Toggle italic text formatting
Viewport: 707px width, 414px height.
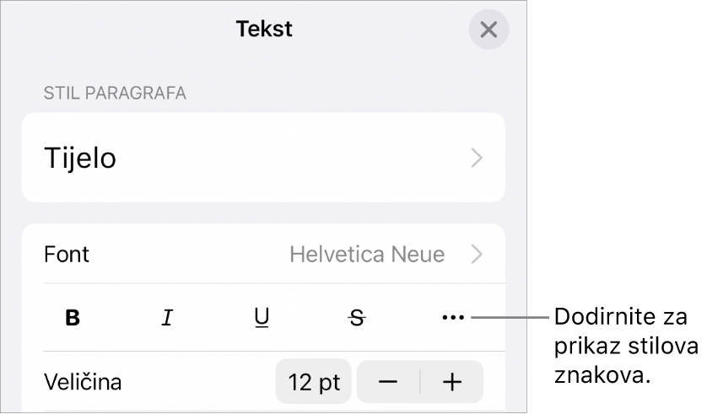167,318
